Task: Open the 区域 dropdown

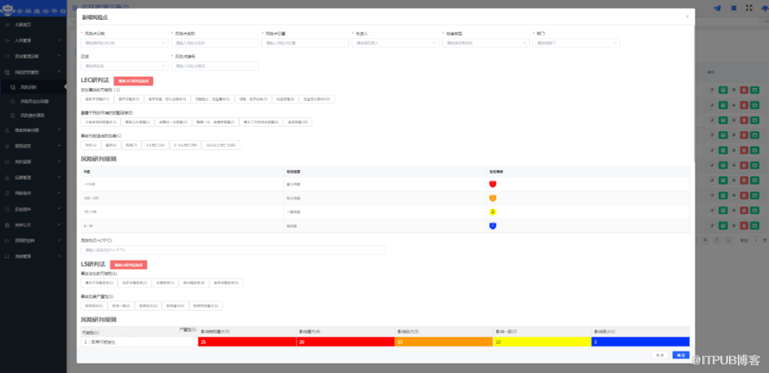Action: pos(125,66)
